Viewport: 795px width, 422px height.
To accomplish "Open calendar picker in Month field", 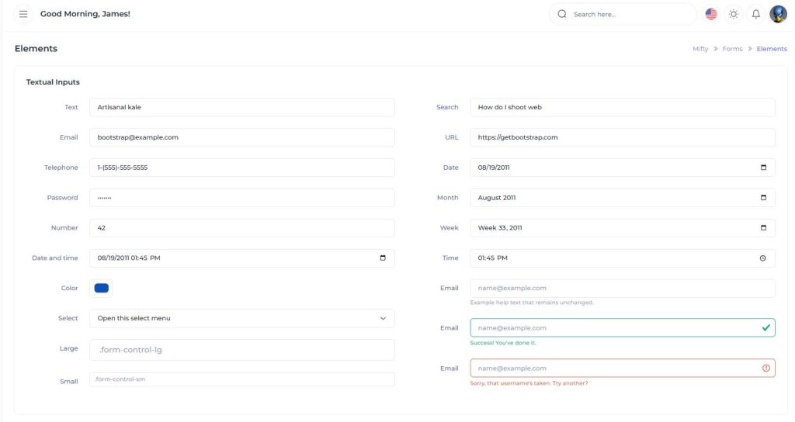I will (x=763, y=198).
